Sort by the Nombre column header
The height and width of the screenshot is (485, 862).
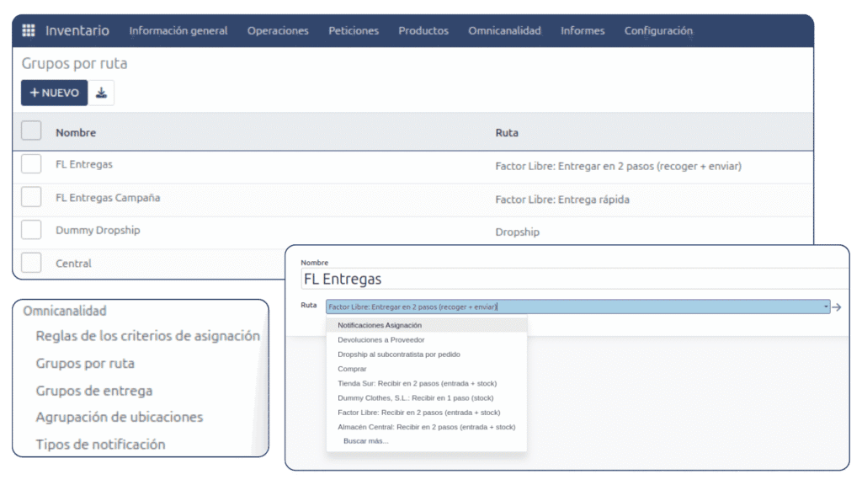(x=76, y=133)
